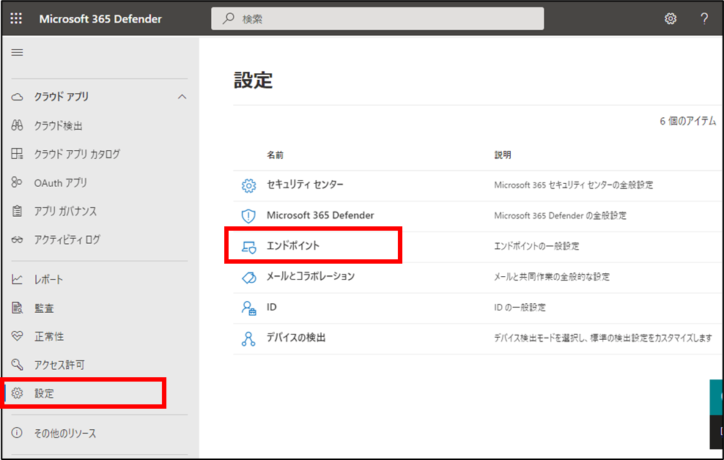This screenshot has height=460, width=724.
Task: Click the magnifier icon in search box
Action: point(228,18)
